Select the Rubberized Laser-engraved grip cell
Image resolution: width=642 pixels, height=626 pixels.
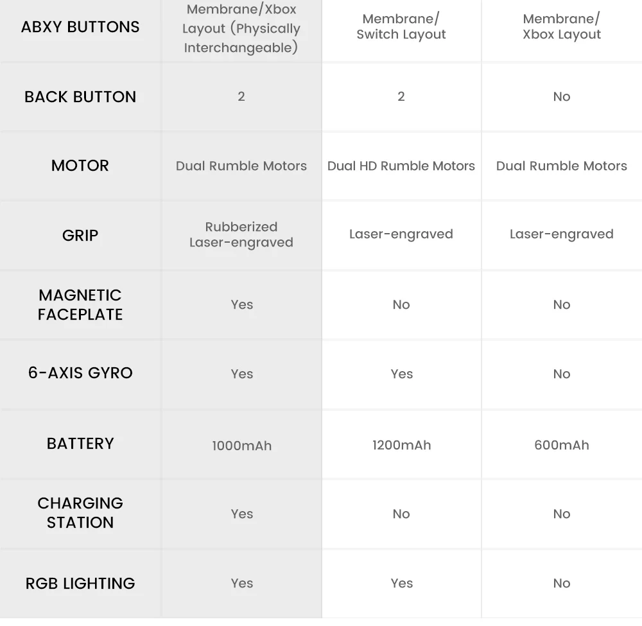tap(241, 235)
